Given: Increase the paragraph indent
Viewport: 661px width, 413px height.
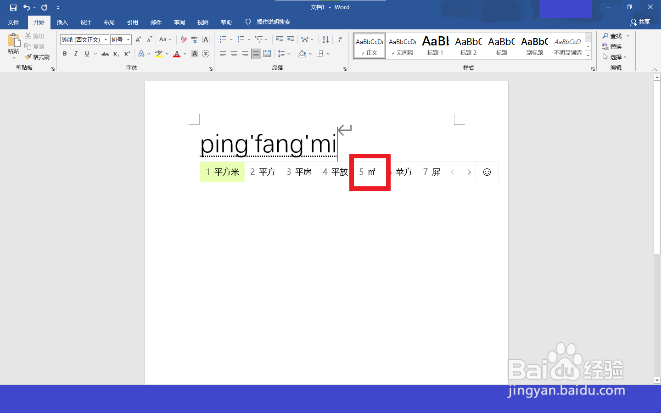Looking at the screenshot, I should [x=291, y=40].
